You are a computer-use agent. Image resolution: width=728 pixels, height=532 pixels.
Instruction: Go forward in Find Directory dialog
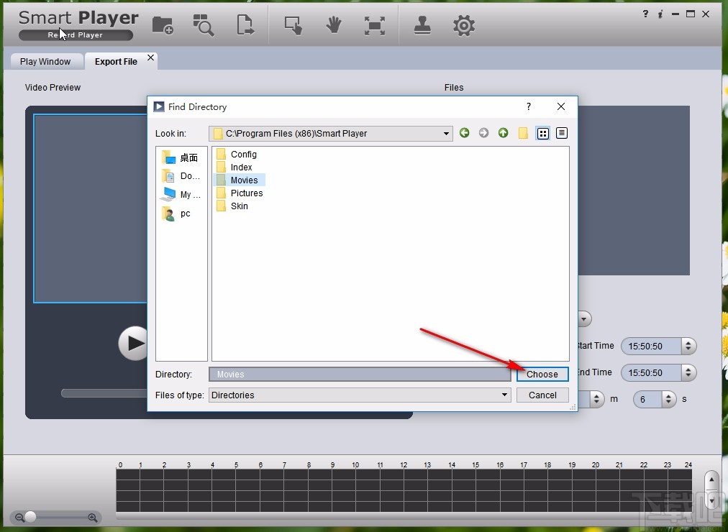[x=484, y=133]
